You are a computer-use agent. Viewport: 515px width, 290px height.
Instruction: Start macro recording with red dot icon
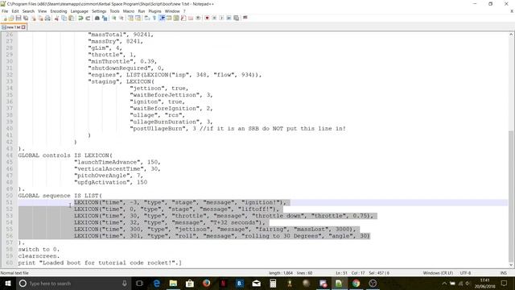207,18
